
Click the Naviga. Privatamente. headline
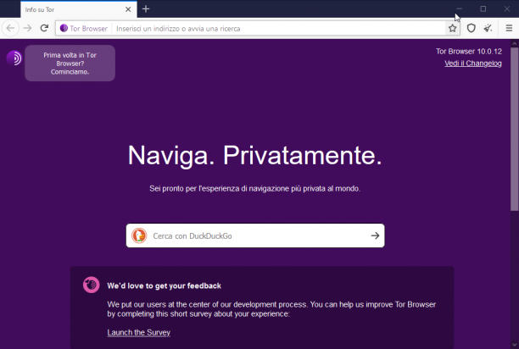point(255,155)
